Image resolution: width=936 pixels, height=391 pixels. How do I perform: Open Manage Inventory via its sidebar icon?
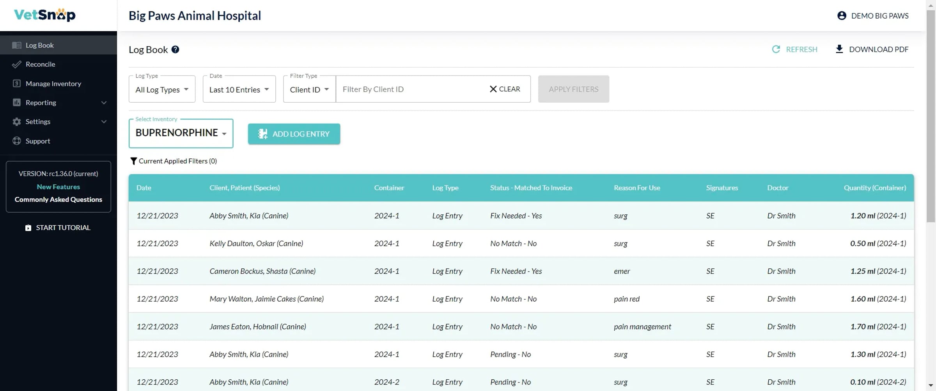pos(17,83)
